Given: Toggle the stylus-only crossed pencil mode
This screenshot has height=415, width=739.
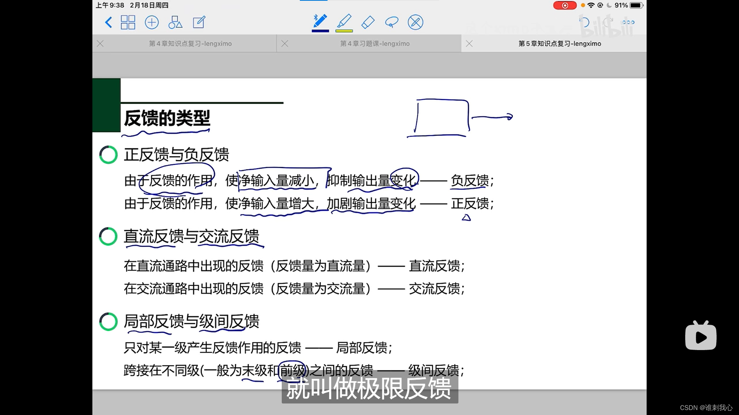Looking at the screenshot, I should tap(415, 22).
